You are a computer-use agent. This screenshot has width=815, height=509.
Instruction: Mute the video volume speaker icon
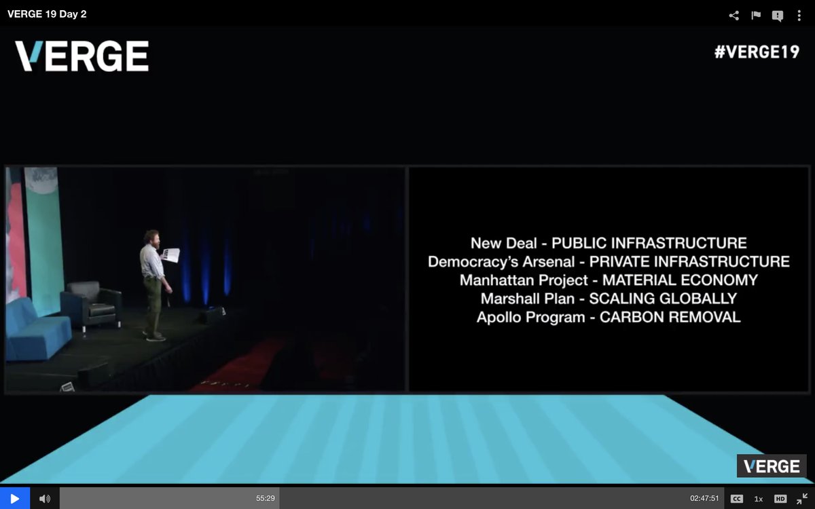(45, 499)
